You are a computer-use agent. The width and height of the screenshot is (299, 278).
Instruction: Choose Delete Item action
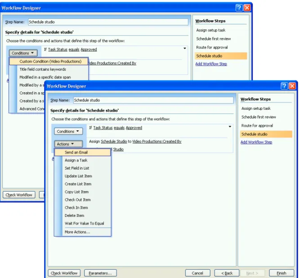[82, 215]
